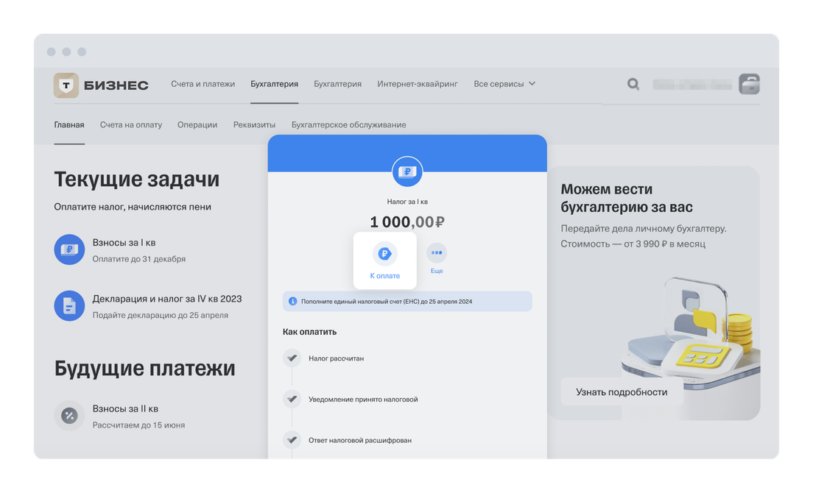Click the 1 000,00 ₽ amount
The image size is (813, 493).
407,221
